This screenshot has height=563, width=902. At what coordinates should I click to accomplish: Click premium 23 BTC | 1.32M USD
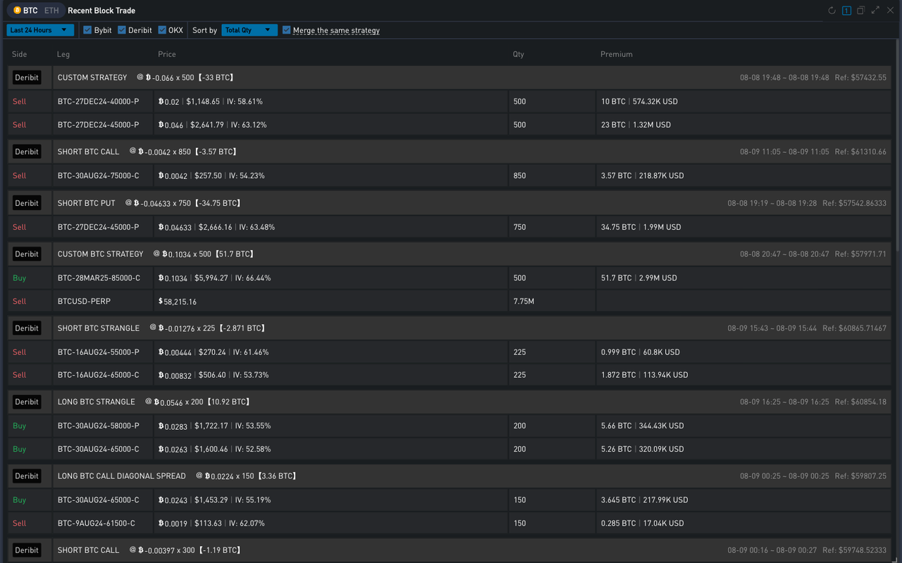point(636,125)
